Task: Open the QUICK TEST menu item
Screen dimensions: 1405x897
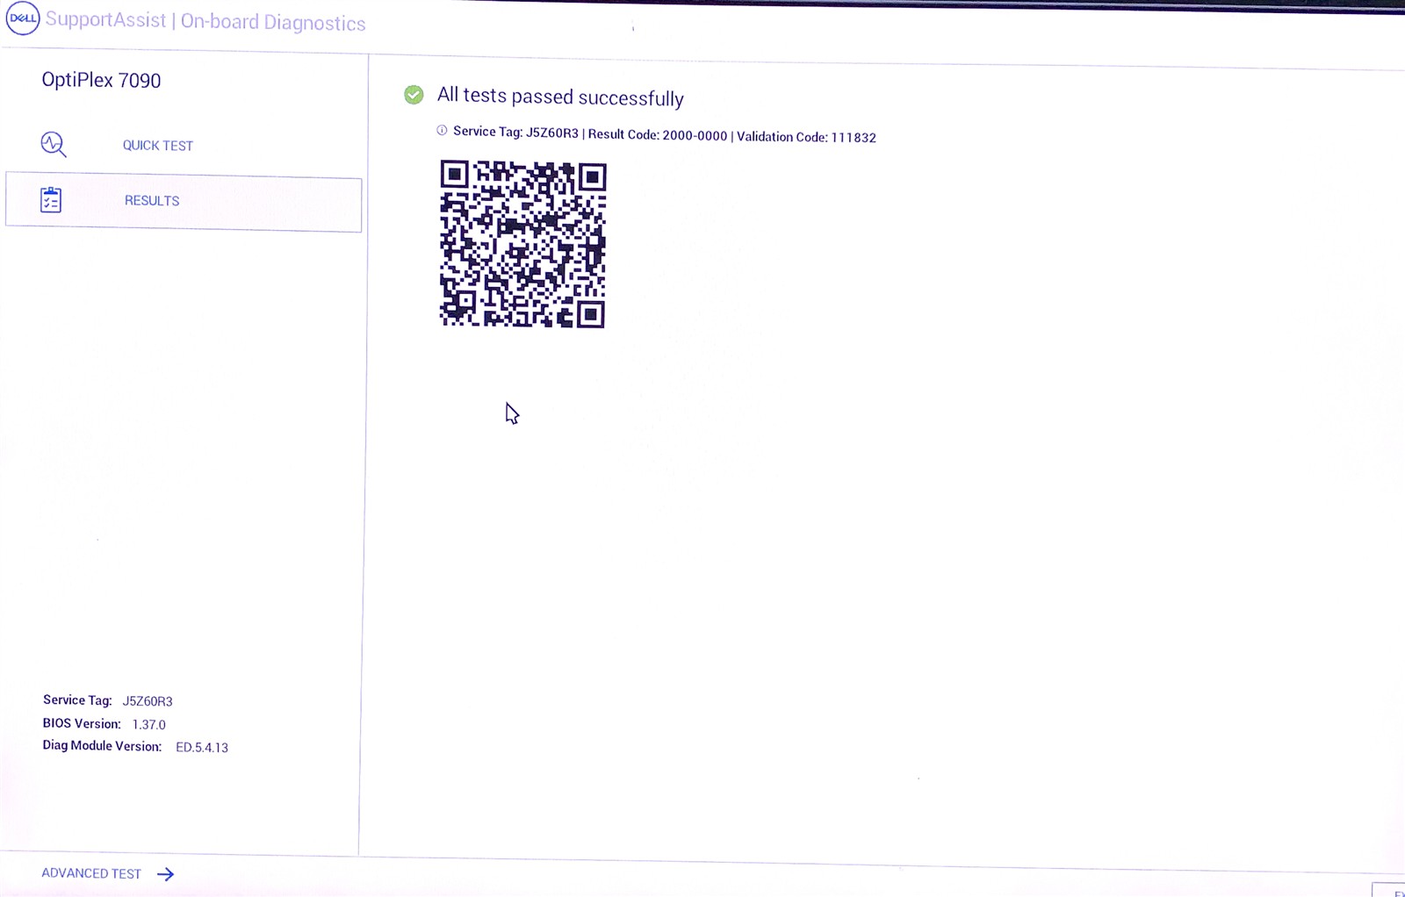Action: [x=157, y=146]
